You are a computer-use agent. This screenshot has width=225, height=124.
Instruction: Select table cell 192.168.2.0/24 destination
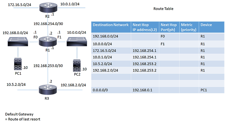(111, 70)
